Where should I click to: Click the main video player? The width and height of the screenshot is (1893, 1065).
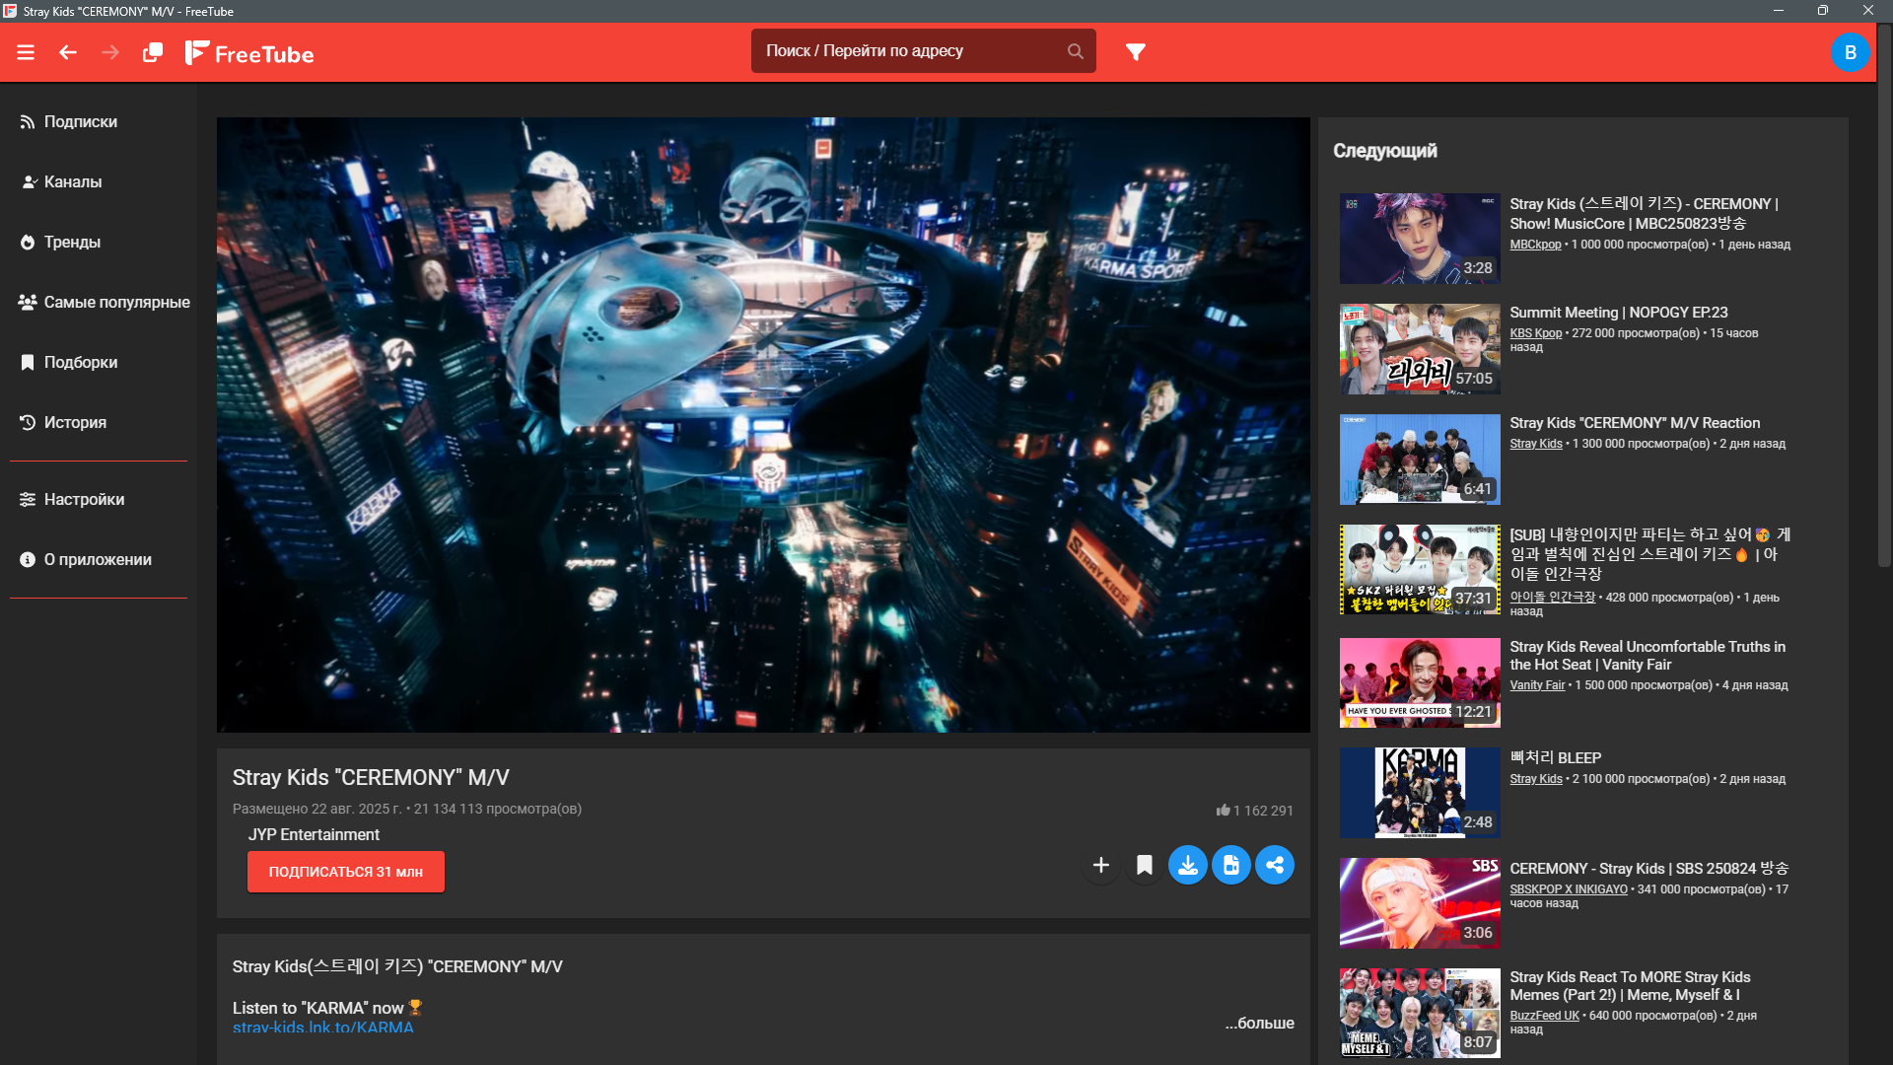(763, 425)
